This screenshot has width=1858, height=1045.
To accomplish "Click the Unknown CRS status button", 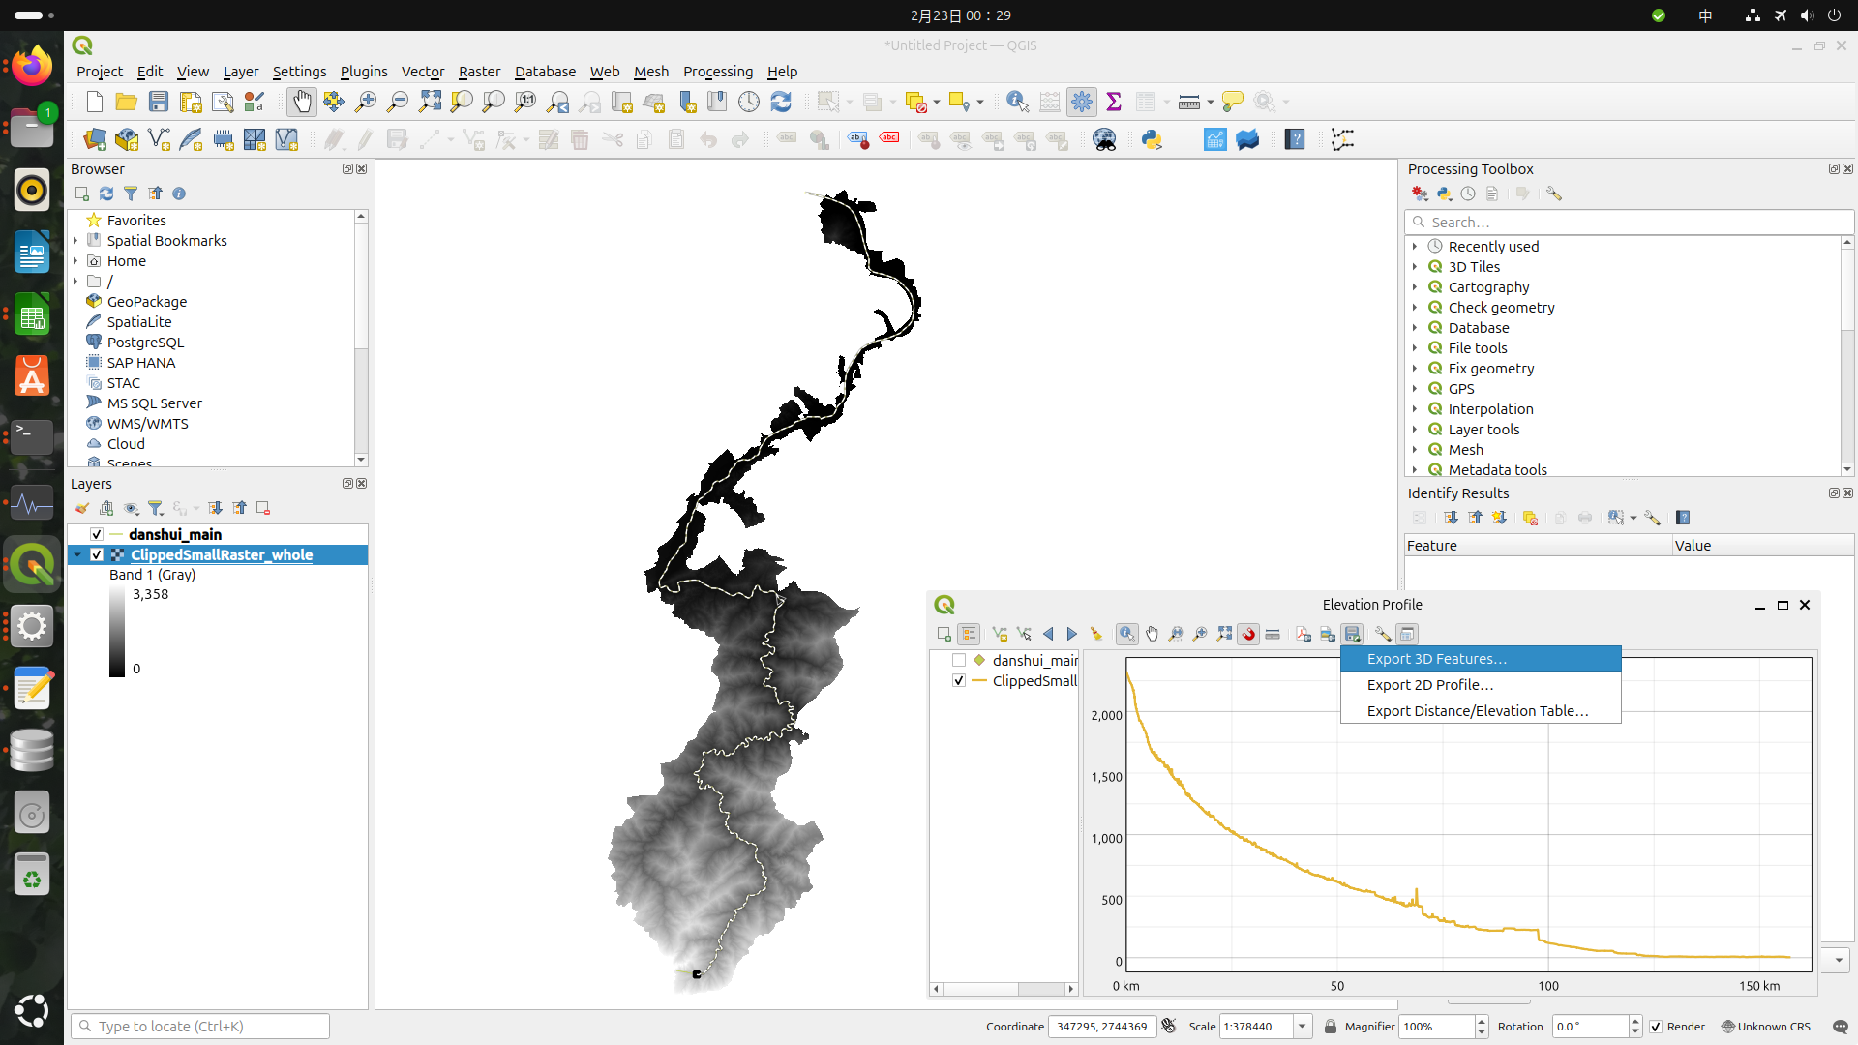I will (x=1766, y=1027).
